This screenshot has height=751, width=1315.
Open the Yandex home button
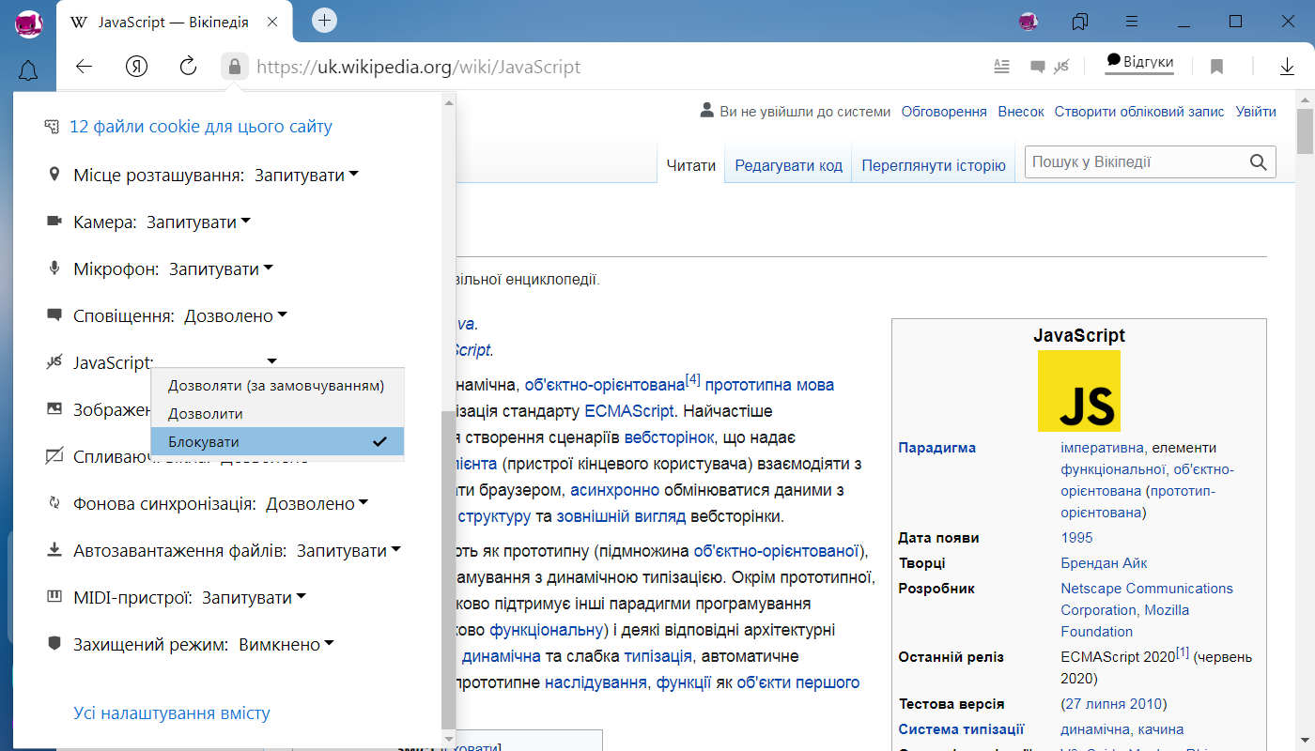(137, 67)
